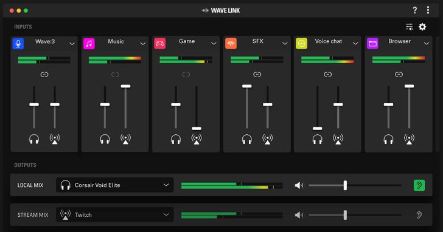Click the Music note channel icon
The height and width of the screenshot is (232, 443).
pos(89,44)
